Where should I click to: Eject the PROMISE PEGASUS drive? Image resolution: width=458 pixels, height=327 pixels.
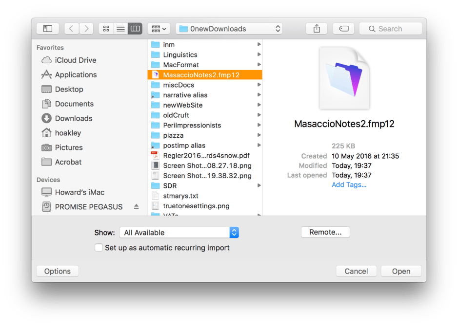point(137,207)
